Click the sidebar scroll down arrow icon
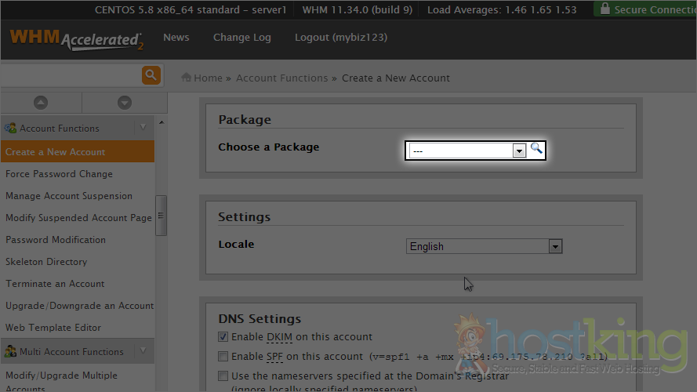Screen dimensions: 697x392 click(x=124, y=103)
